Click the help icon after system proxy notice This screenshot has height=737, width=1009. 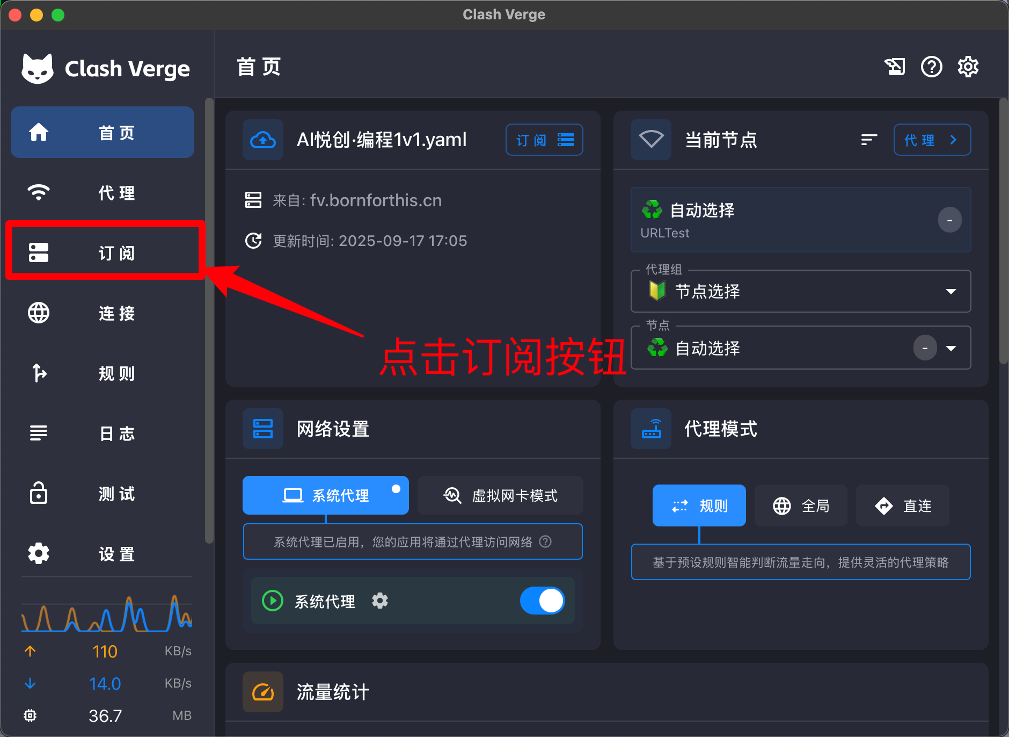545,541
